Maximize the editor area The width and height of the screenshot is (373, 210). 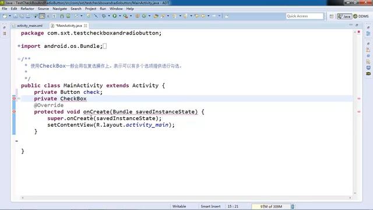(x=357, y=24)
